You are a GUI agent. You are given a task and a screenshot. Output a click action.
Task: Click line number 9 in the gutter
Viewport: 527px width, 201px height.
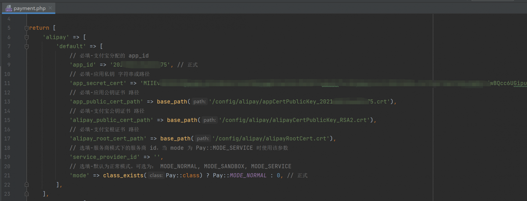[x=9, y=65]
